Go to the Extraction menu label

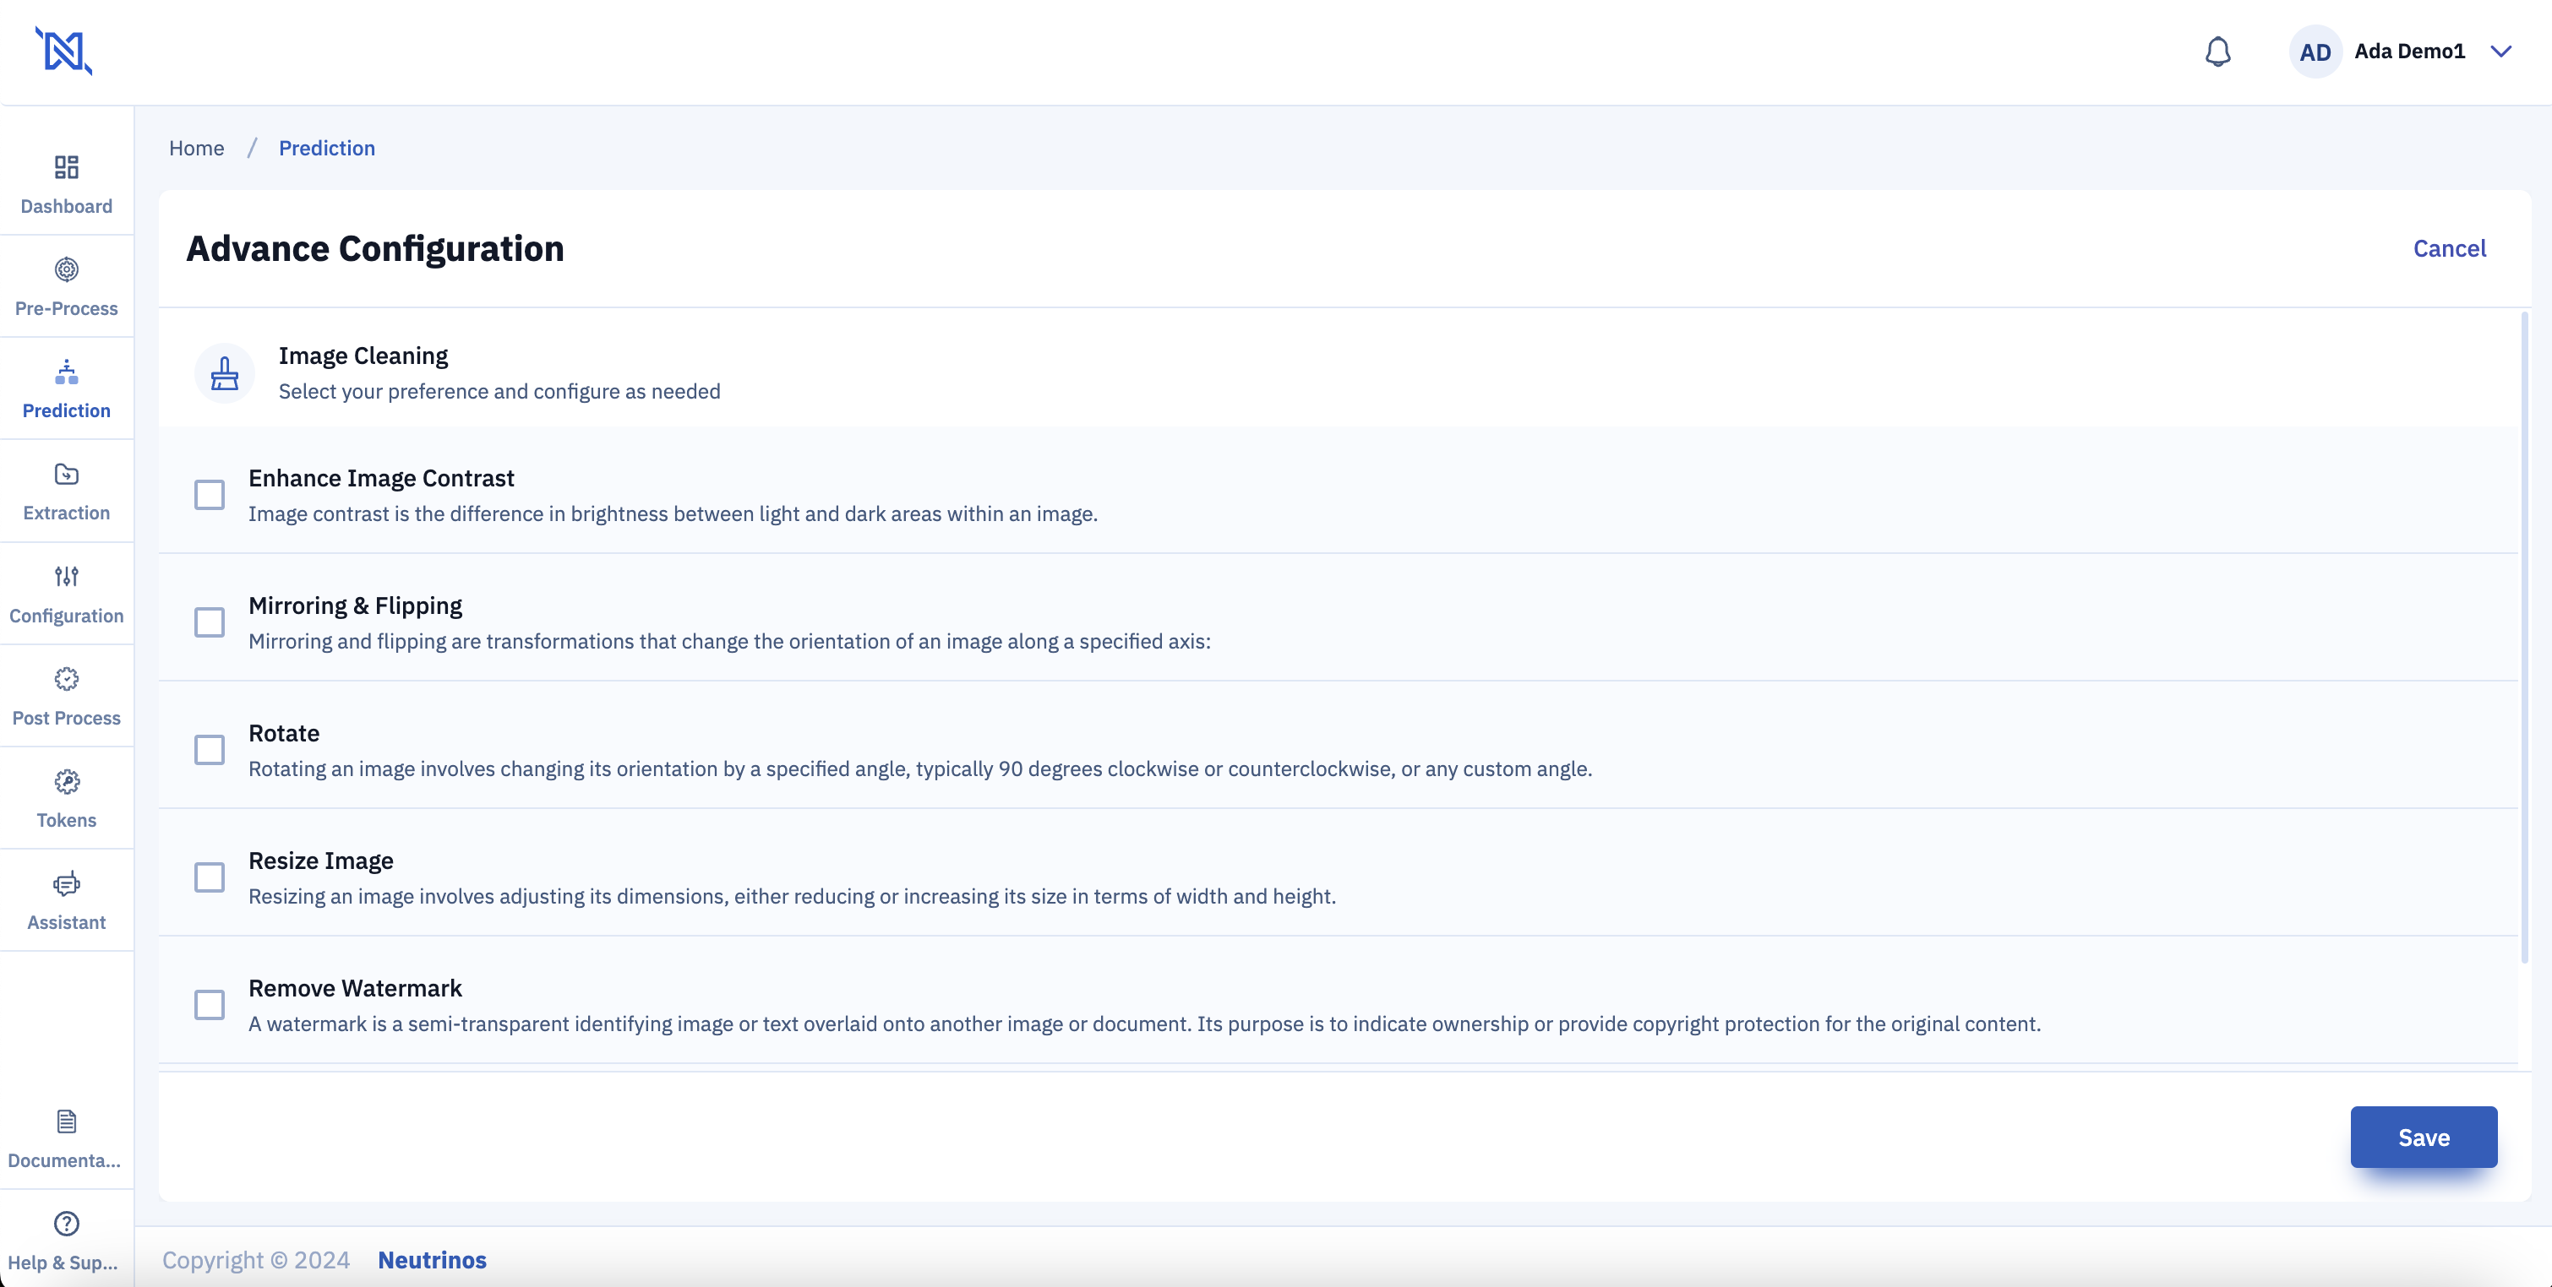tap(67, 513)
